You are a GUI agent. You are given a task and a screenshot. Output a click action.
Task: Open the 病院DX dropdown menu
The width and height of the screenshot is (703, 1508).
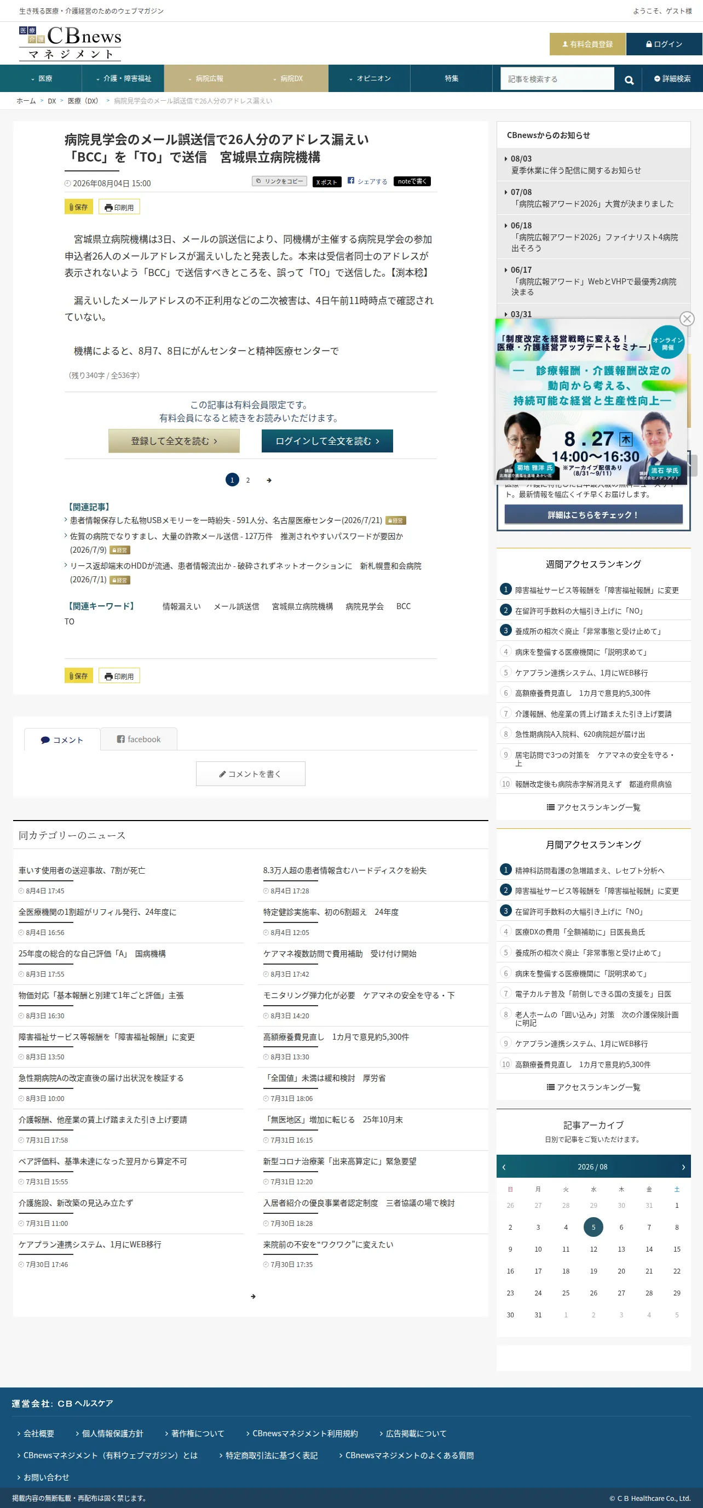287,78
